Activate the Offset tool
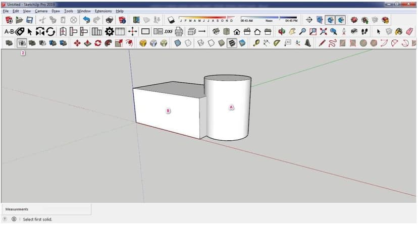 point(129,43)
